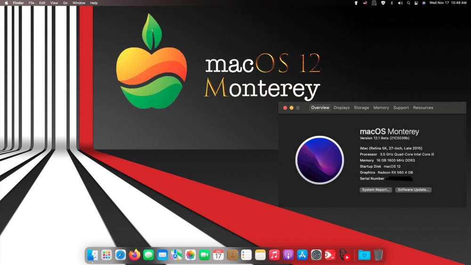Open the Go menu
This screenshot has width=471, height=265.
coord(65,3)
